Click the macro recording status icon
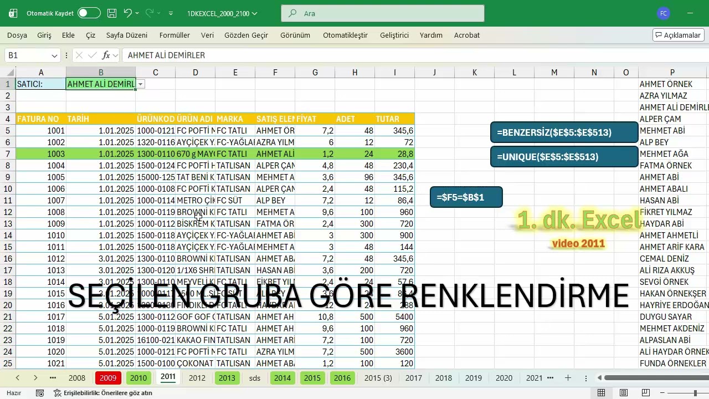This screenshot has width=709, height=399. click(x=40, y=393)
